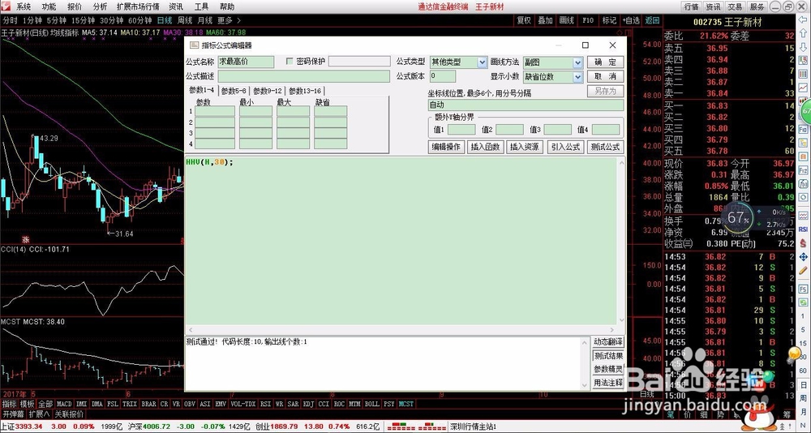Image resolution: width=811 pixels, height=433 pixels.
Task: Click the 测试公式 button
Action: tap(605, 147)
